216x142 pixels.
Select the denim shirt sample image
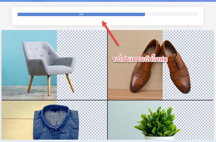point(54,120)
